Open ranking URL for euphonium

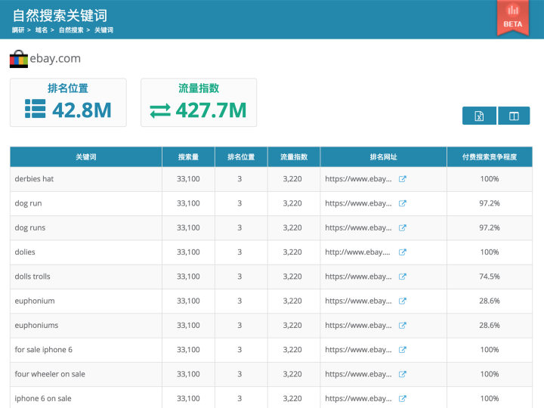(358, 301)
